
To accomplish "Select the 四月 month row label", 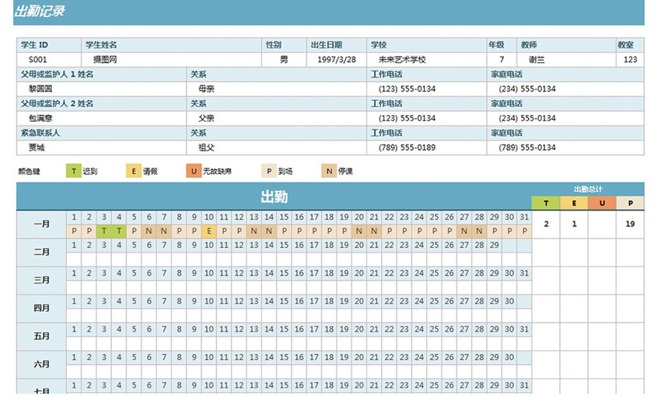I will pyautogui.click(x=41, y=308).
